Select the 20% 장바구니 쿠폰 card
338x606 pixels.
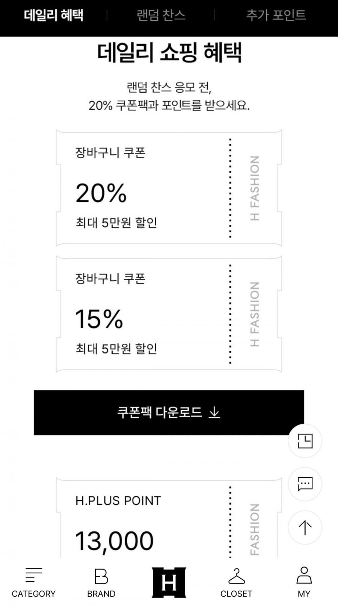coord(143,188)
